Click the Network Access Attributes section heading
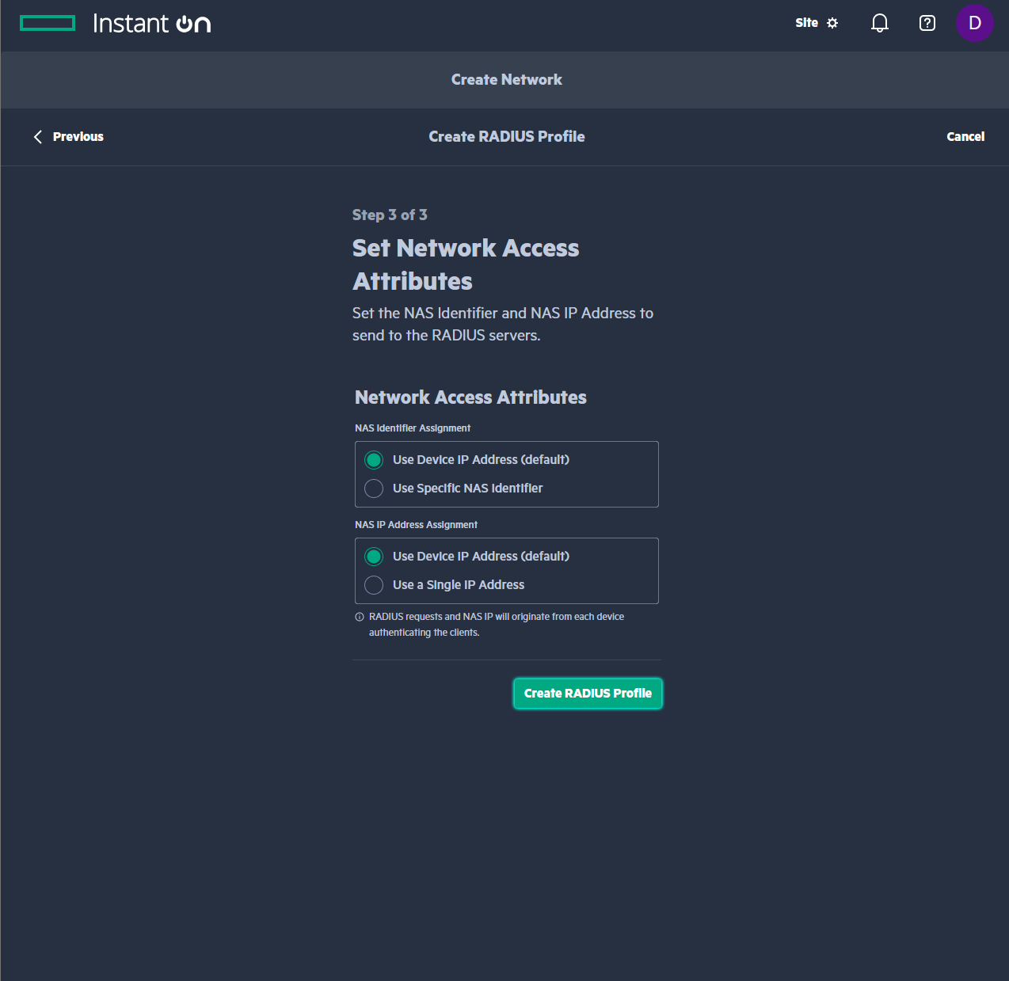The image size is (1009, 981). point(470,397)
